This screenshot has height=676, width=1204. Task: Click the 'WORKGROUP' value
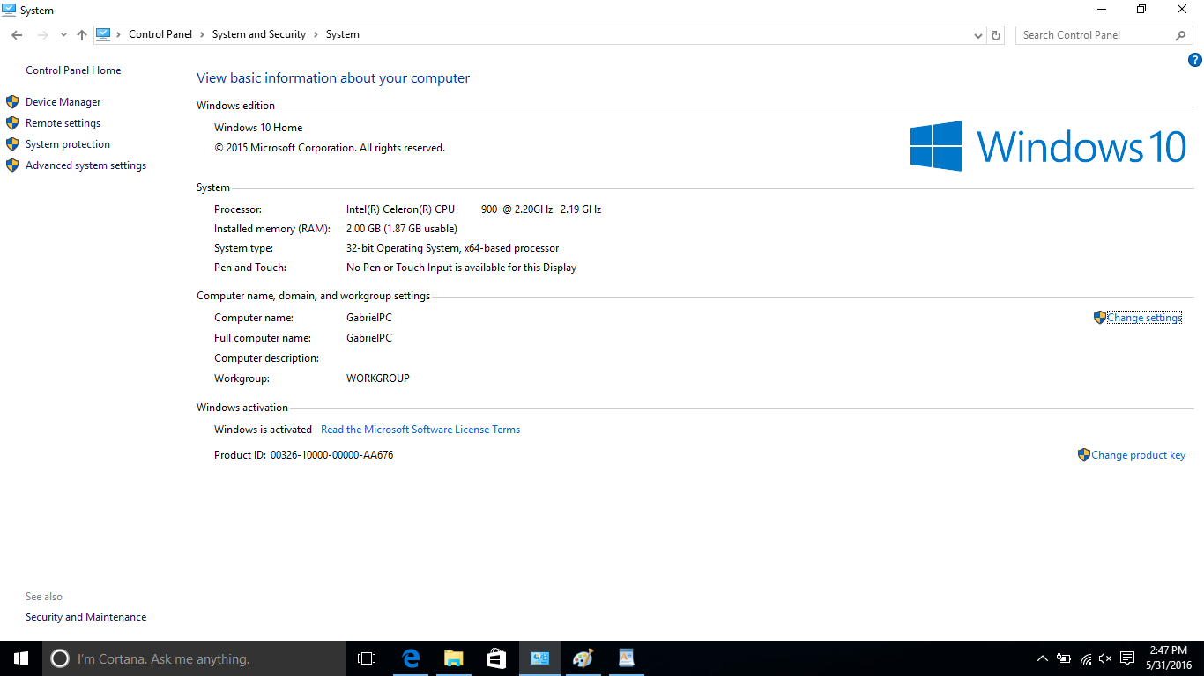point(378,378)
